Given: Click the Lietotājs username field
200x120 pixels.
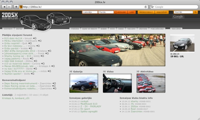Looking at the screenshot, I should coord(90,12).
